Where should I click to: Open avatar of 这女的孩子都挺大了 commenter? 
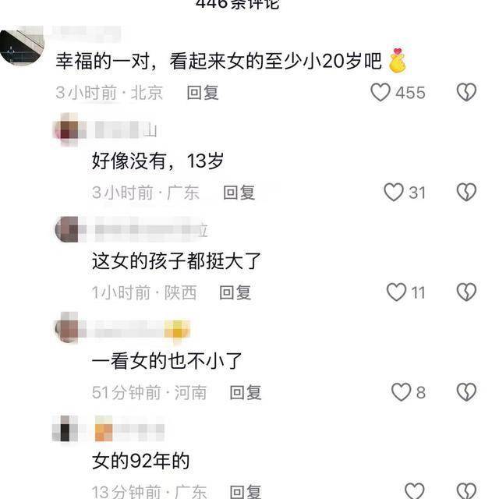click(x=66, y=229)
